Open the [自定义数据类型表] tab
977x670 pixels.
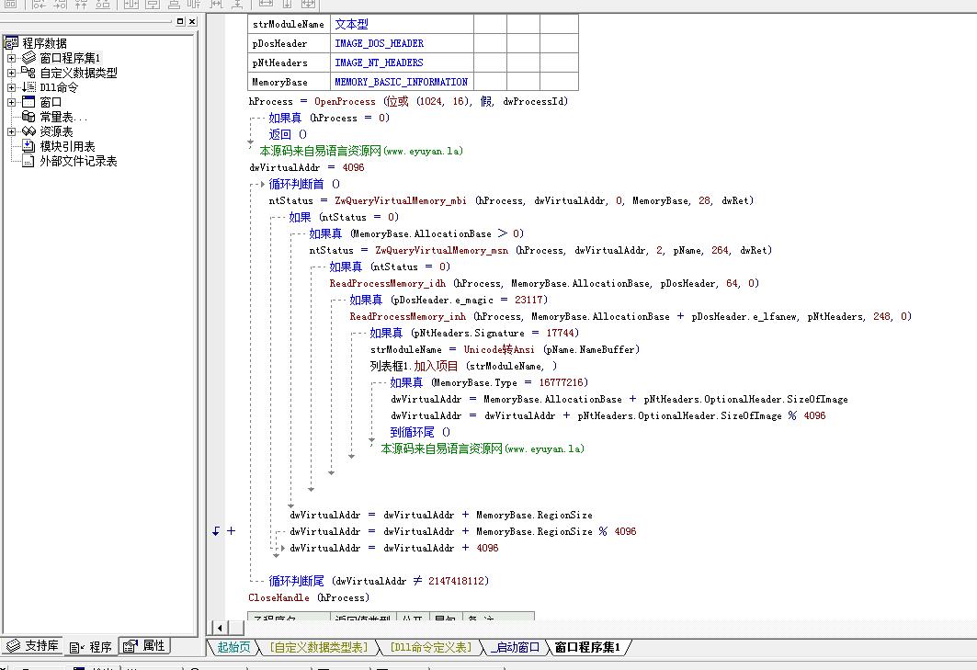tap(319, 648)
